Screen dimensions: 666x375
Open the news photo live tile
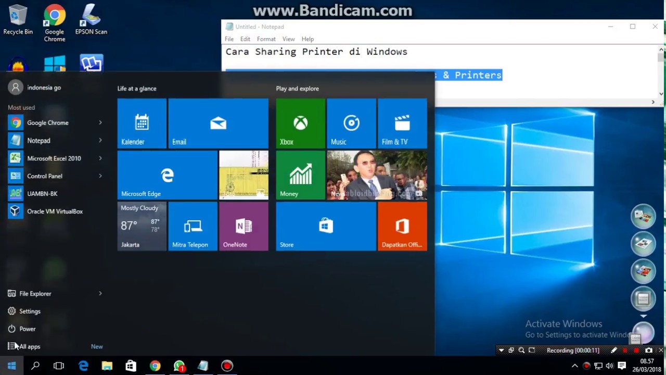pos(377,175)
